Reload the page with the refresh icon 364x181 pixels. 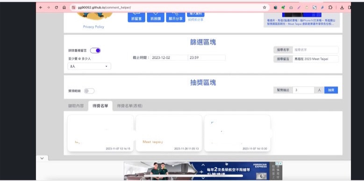[56, 7]
